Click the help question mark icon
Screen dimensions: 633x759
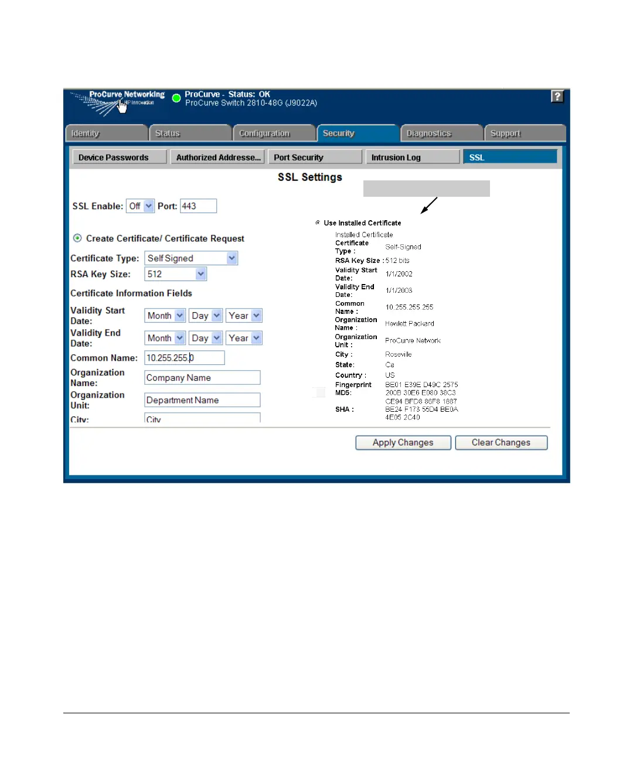557,97
